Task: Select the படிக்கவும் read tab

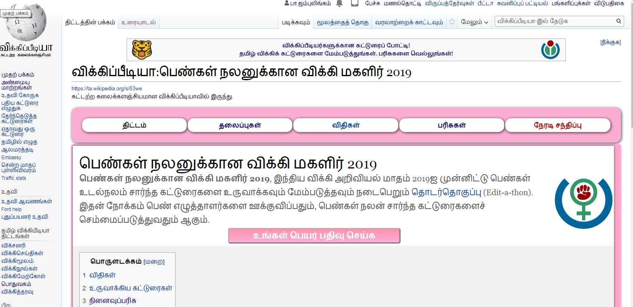Action: 296,22
